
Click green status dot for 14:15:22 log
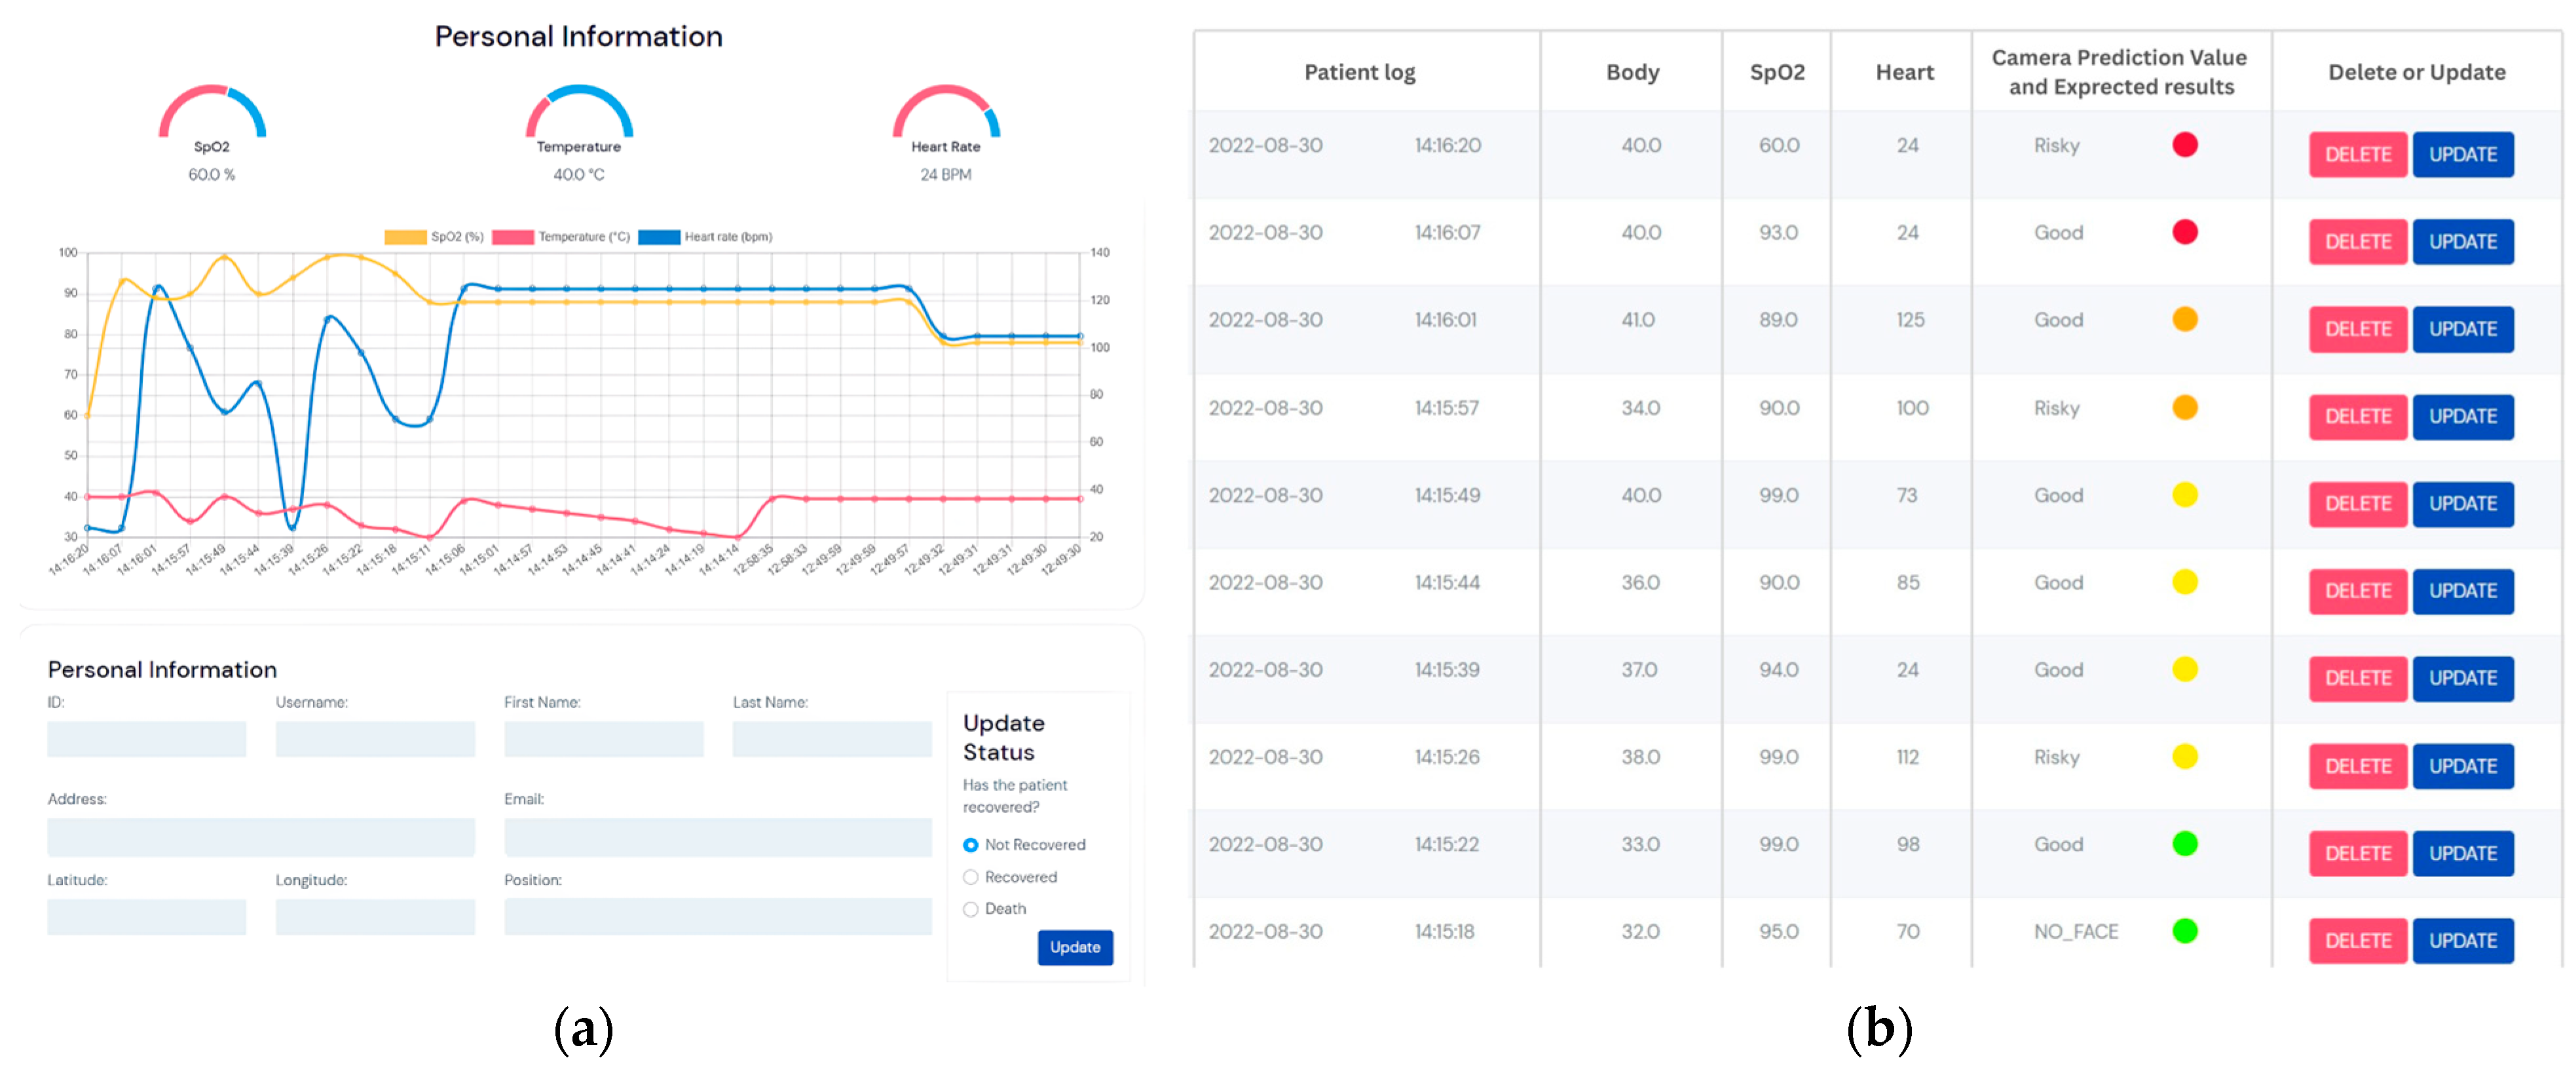click(x=2184, y=844)
